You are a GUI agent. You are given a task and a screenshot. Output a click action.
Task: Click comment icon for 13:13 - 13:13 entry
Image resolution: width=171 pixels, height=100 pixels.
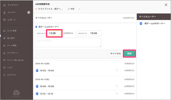click(117, 94)
